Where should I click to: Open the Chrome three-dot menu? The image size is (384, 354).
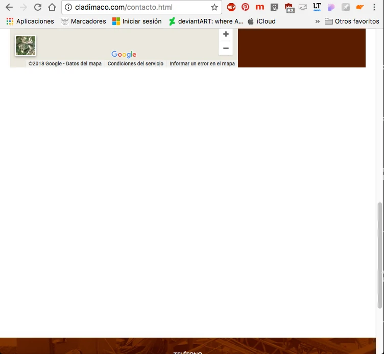[x=374, y=7]
